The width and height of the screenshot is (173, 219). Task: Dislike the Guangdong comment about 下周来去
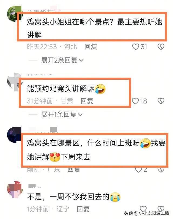click(161, 170)
